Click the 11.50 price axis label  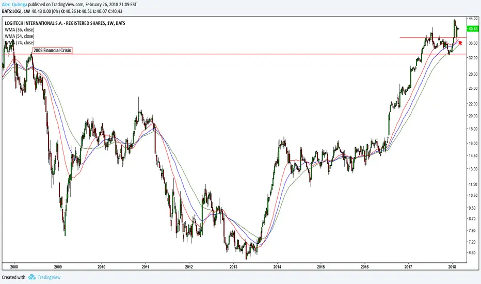pyautogui.click(x=473, y=184)
